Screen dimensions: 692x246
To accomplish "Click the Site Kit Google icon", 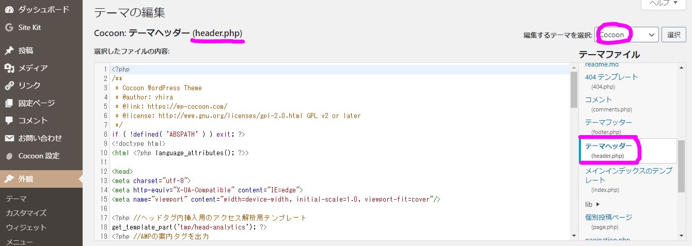I will (x=9, y=27).
